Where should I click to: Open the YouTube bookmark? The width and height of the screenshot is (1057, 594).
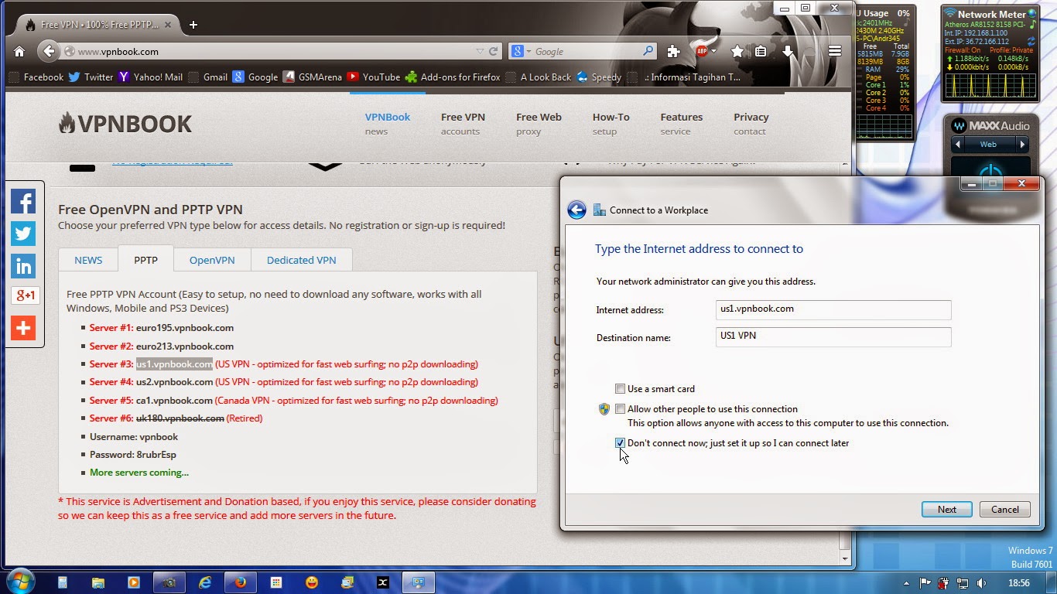pos(374,77)
